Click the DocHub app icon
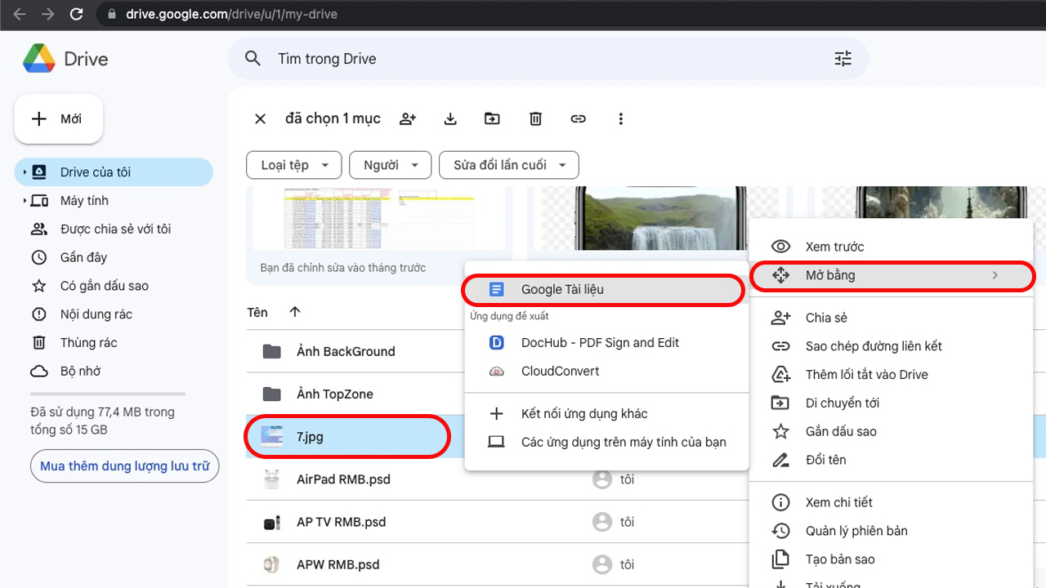 pos(497,343)
